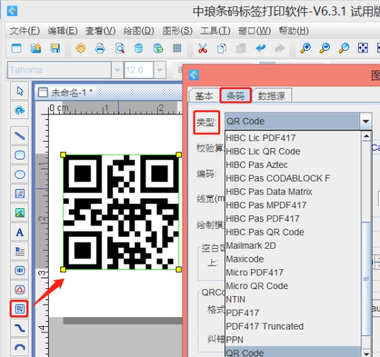Open the database settings icon
The image size is (380, 357).
[139, 48]
